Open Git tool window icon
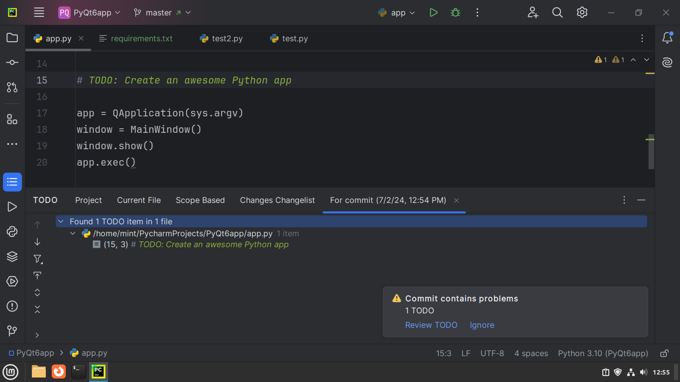The height and width of the screenshot is (382, 680). tap(12, 331)
